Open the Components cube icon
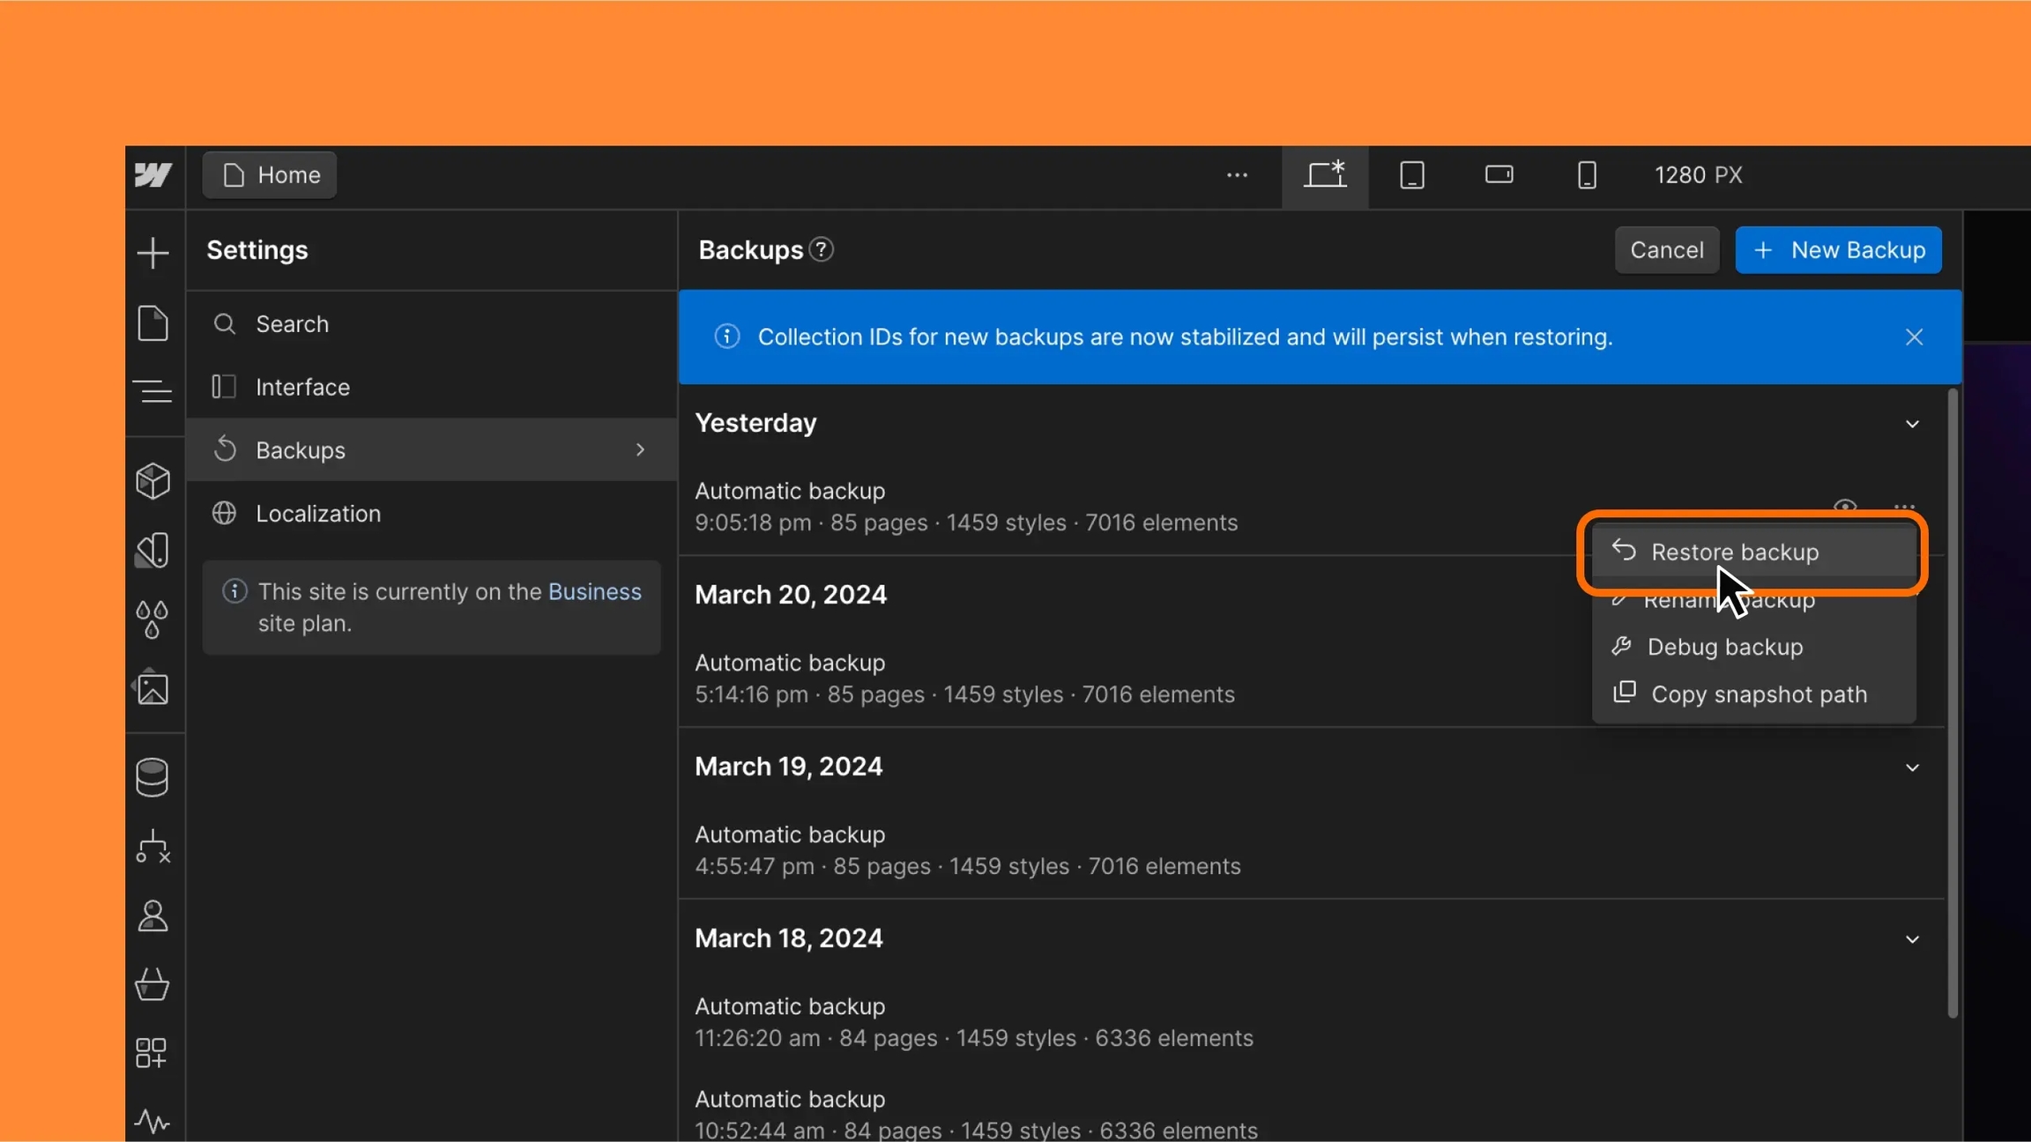 pyautogui.click(x=153, y=481)
